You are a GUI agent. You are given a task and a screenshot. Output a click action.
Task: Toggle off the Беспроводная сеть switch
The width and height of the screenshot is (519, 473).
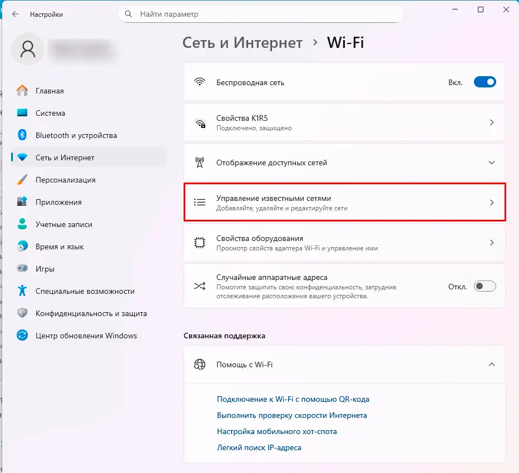pyautogui.click(x=485, y=81)
